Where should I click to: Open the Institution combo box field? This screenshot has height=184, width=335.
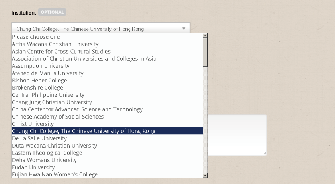pyautogui.click(x=101, y=28)
